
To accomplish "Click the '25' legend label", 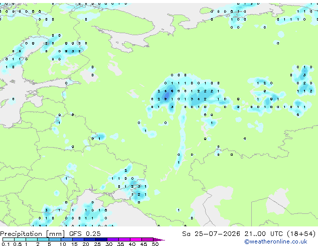I will pyautogui.click(x=97, y=244).
